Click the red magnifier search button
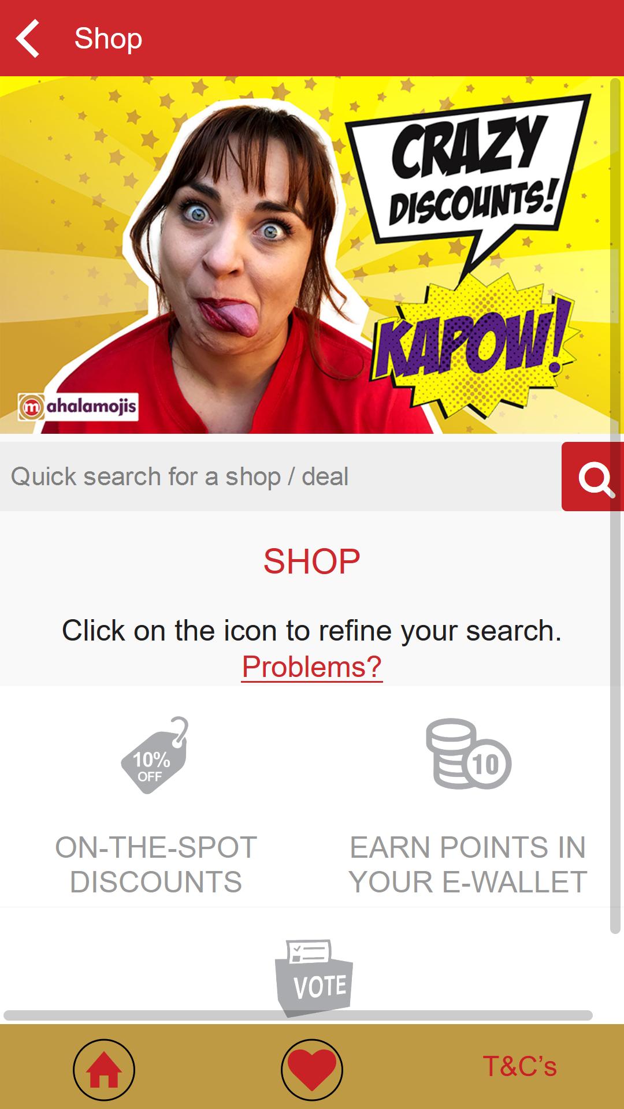 (x=593, y=477)
